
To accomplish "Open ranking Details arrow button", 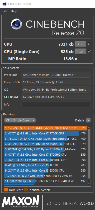I will point(88,120).
